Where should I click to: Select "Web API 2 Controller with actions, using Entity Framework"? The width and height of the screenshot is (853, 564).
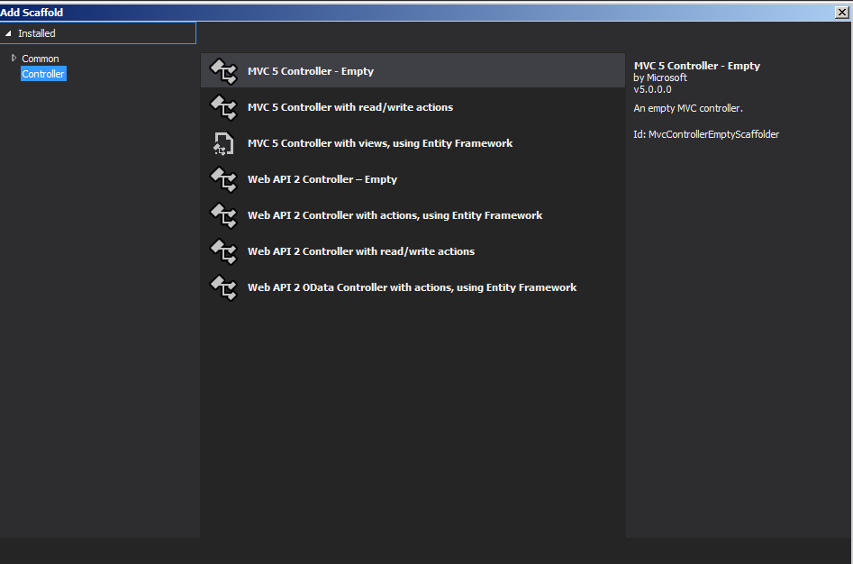395,215
